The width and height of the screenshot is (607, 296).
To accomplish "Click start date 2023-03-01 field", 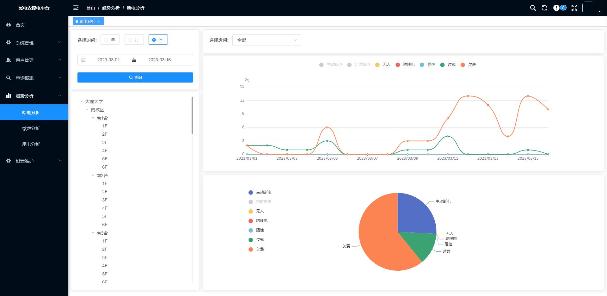I will click(x=108, y=60).
